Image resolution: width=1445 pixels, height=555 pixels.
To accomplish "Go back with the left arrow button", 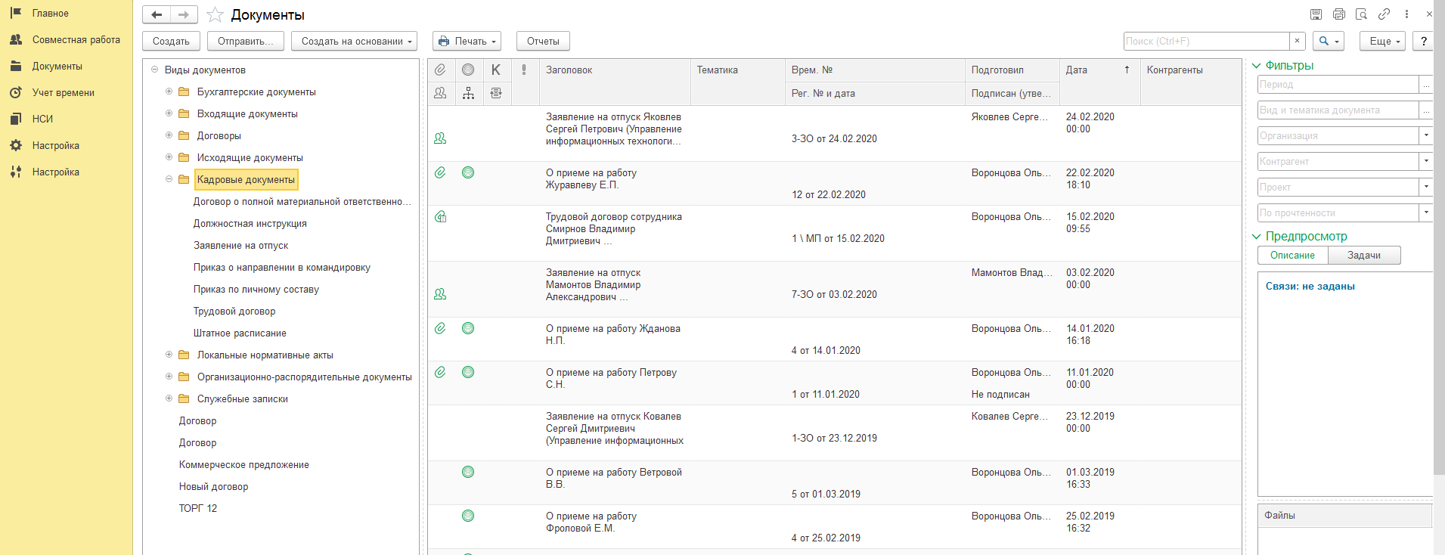I will [x=157, y=15].
